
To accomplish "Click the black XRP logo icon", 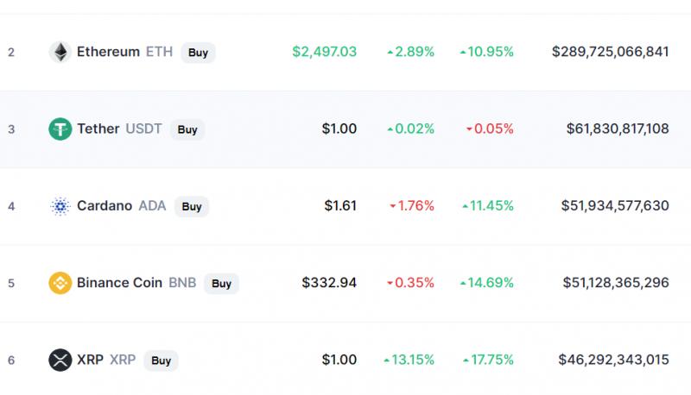I will [x=60, y=360].
